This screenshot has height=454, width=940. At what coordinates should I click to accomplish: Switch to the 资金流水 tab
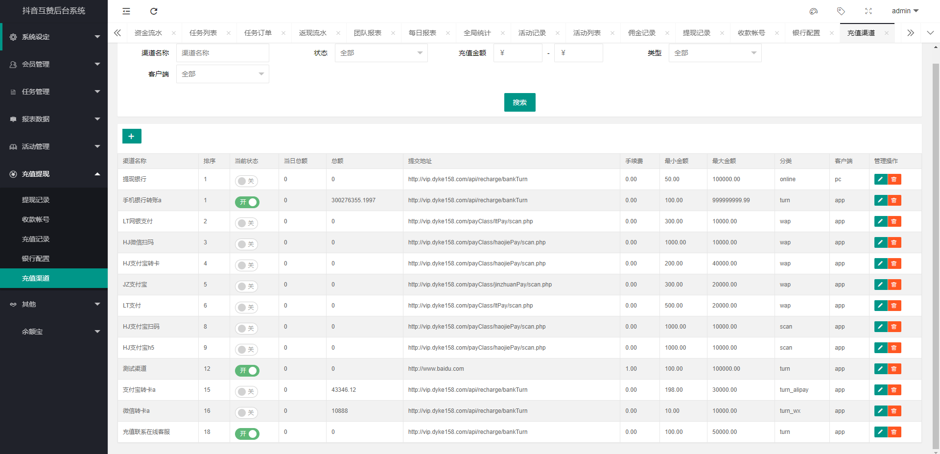click(x=148, y=33)
